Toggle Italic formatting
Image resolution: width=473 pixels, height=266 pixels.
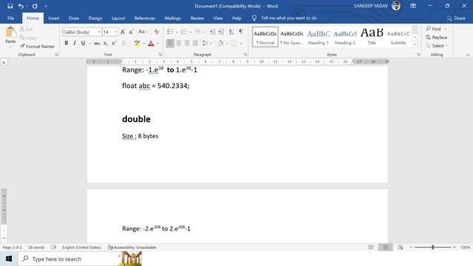tap(75, 44)
